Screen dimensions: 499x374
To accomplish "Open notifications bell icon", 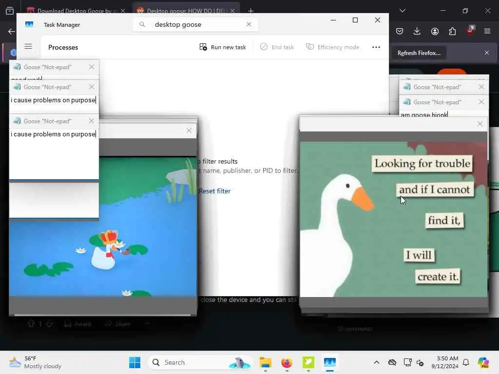I will coord(466,362).
